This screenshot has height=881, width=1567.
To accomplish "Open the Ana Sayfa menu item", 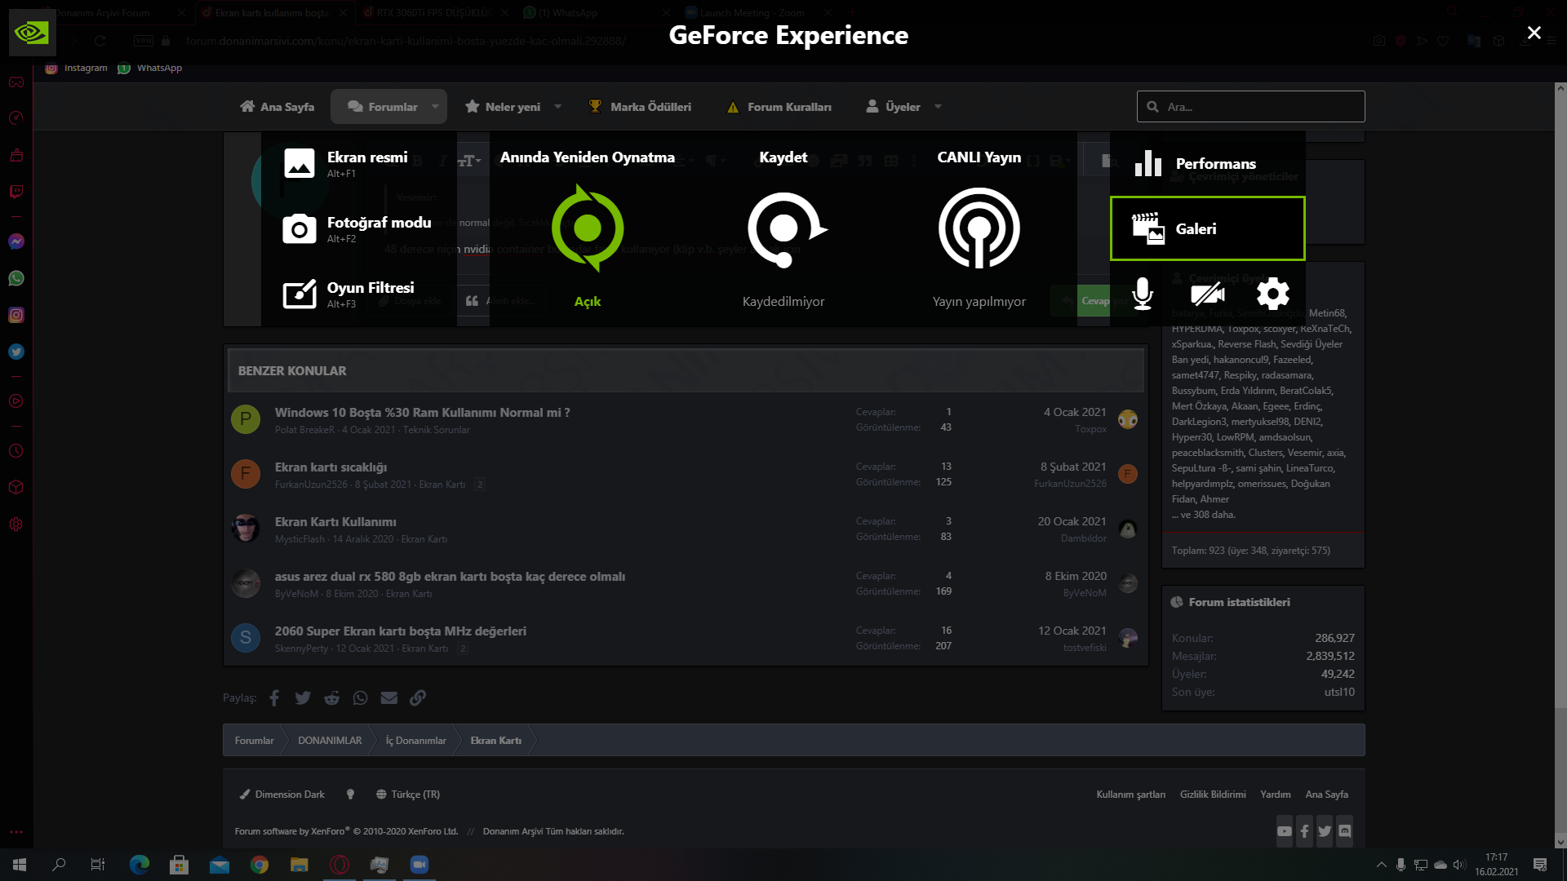I will point(277,107).
